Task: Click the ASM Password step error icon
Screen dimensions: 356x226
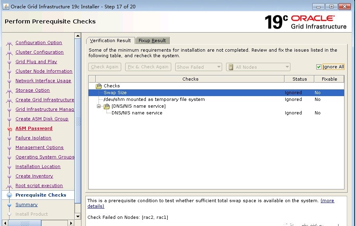Action: (x=10, y=129)
